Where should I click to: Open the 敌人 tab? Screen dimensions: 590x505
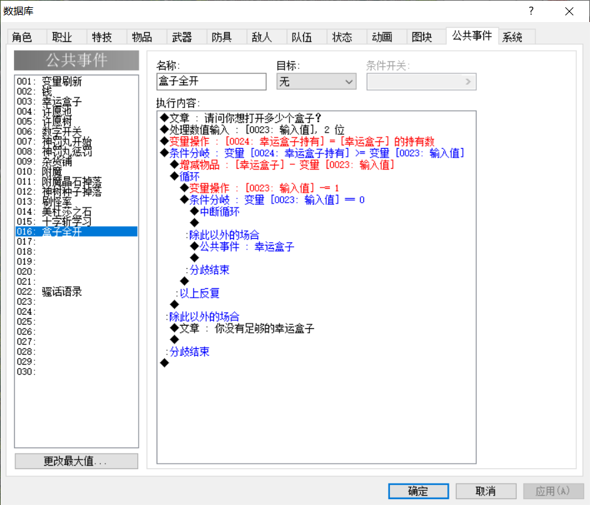[267, 37]
